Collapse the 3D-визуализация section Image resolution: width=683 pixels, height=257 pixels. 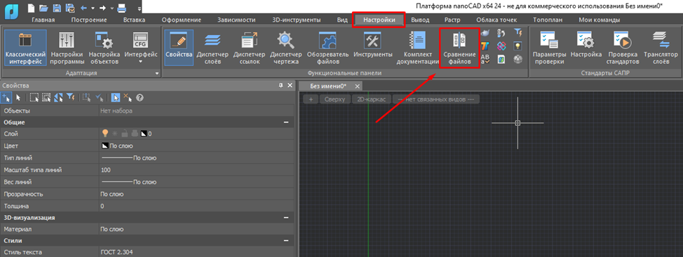[x=286, y=217]
